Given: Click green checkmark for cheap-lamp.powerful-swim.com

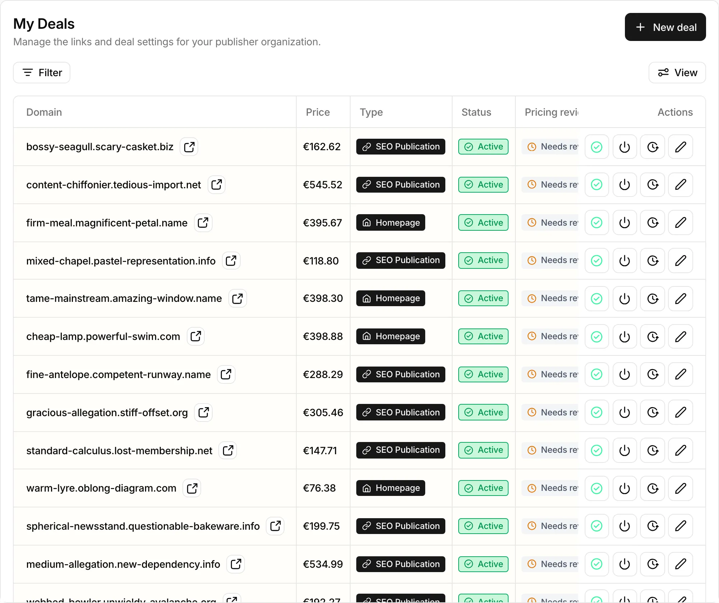Looking at the screenshot, I should coord(597,336).
